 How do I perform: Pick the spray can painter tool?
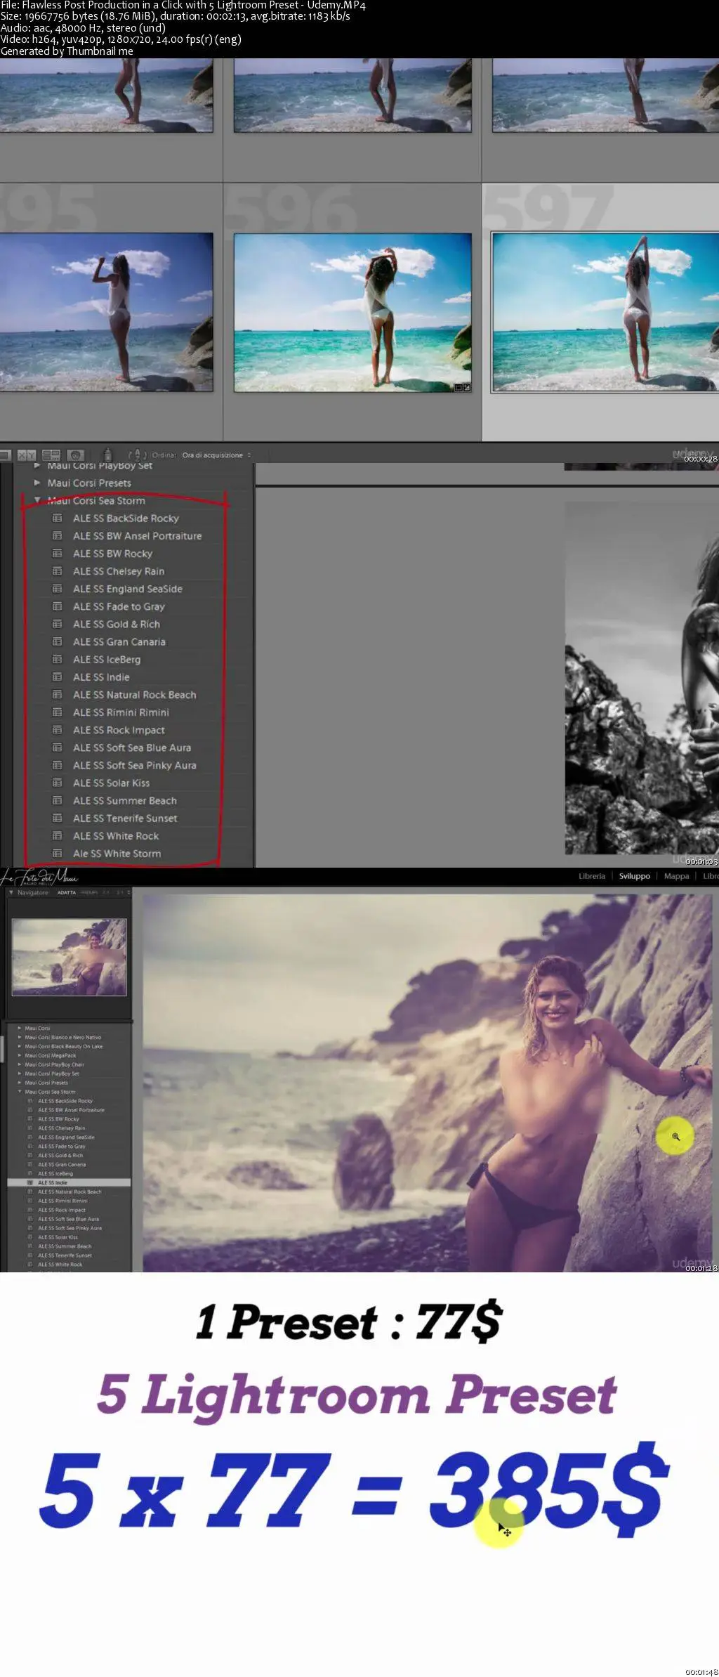coord(107,455)
